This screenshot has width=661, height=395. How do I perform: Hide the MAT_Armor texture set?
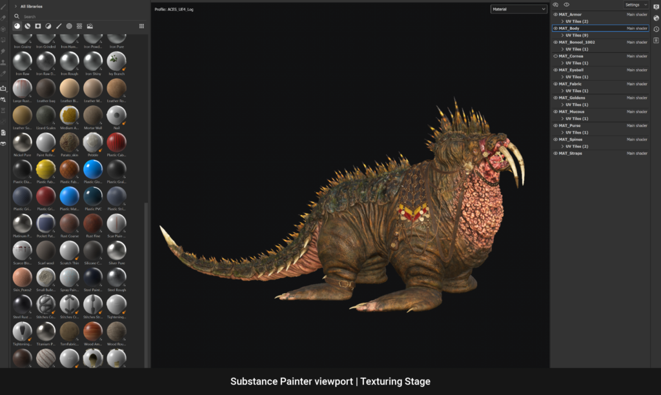point(555,15)
